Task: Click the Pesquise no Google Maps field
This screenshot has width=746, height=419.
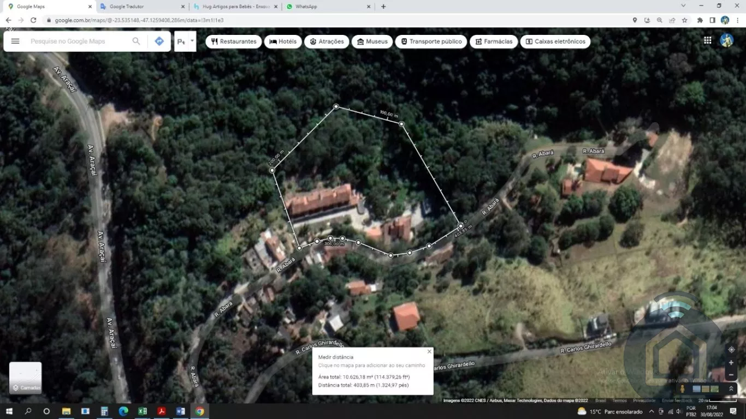Action: [76, 41]
